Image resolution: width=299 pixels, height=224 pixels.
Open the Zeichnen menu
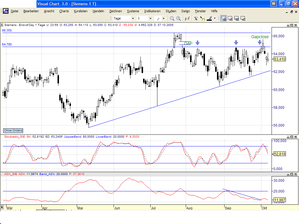116,11
